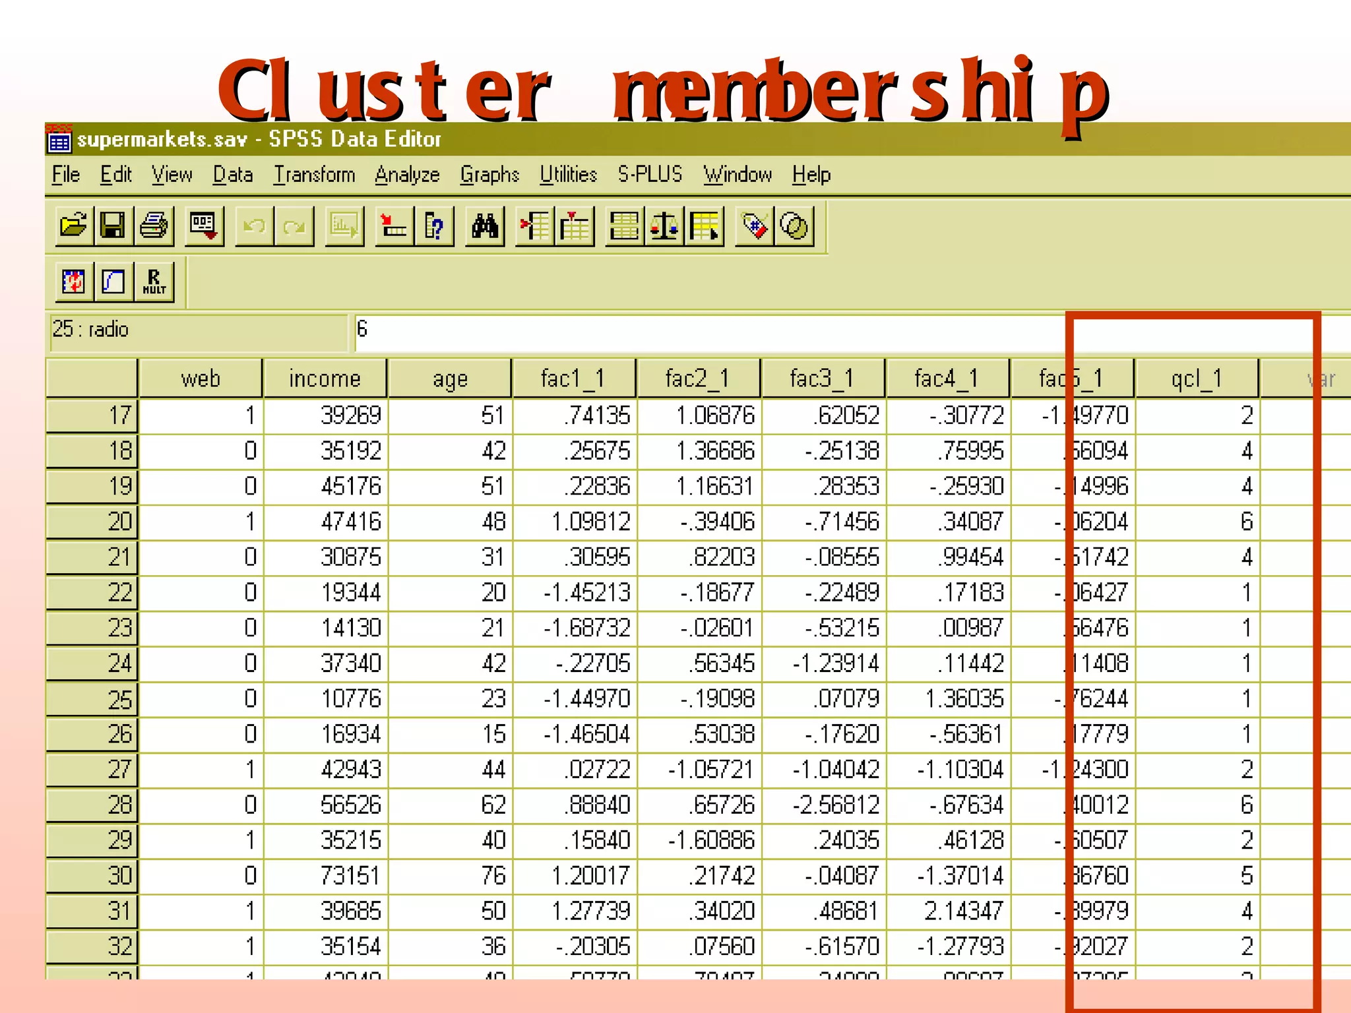The width and height of the screenshot is (1351, 1013).
Task: Open the Edit menu
Action: 115,175
